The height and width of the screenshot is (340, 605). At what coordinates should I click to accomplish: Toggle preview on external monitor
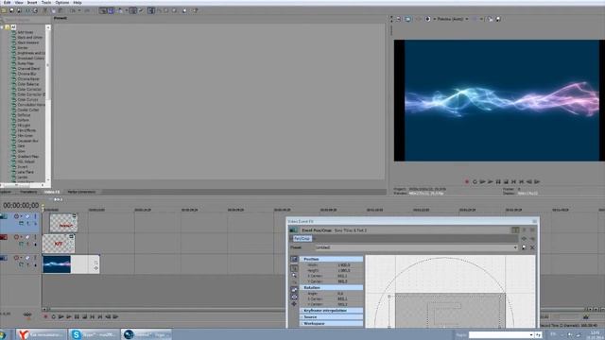407,19
